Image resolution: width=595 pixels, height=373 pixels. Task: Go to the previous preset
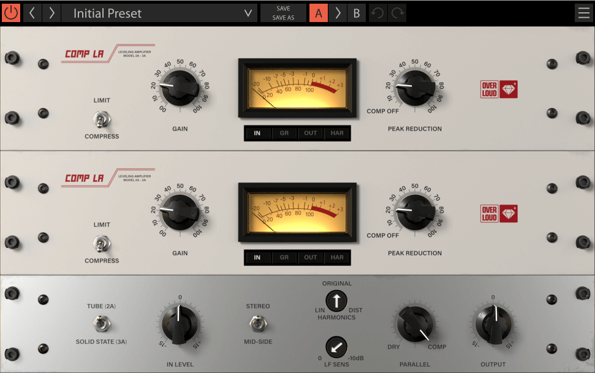[32, 13]
